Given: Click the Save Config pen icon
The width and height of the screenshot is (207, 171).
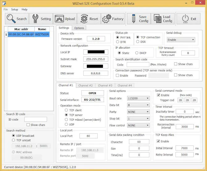Looking at the screenshot, I should (139, 19).
